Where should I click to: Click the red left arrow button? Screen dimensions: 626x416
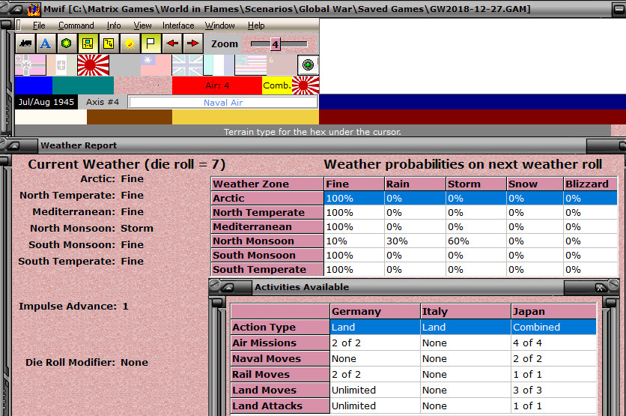(x=171, y=43)
